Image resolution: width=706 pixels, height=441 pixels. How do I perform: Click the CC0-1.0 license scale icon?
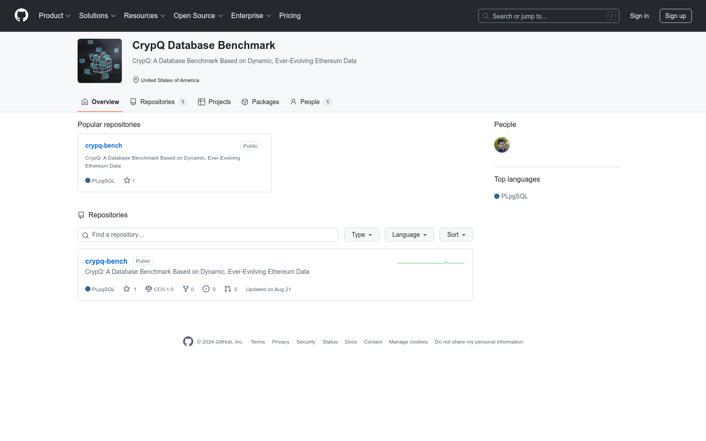[149, 289]
